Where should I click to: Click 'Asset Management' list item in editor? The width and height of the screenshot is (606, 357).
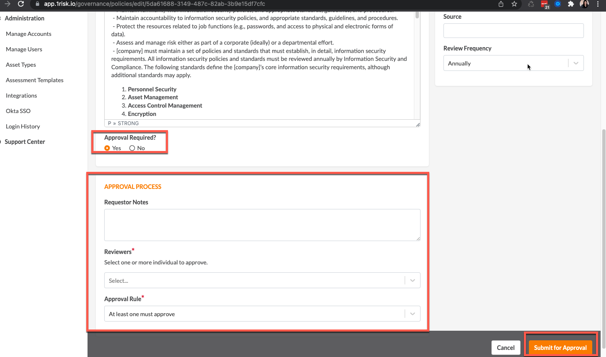pyautogui.click(x=153, y=97)
